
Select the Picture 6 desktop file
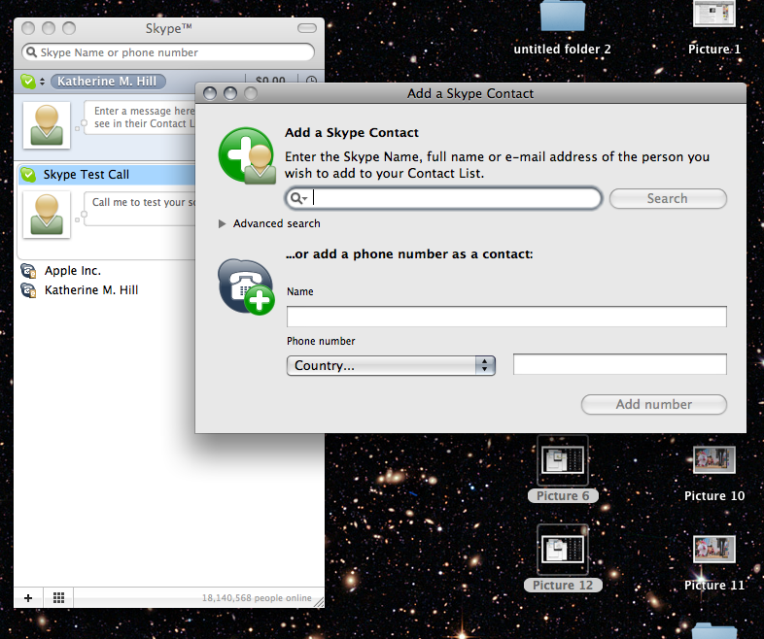[x=563, y=470]
